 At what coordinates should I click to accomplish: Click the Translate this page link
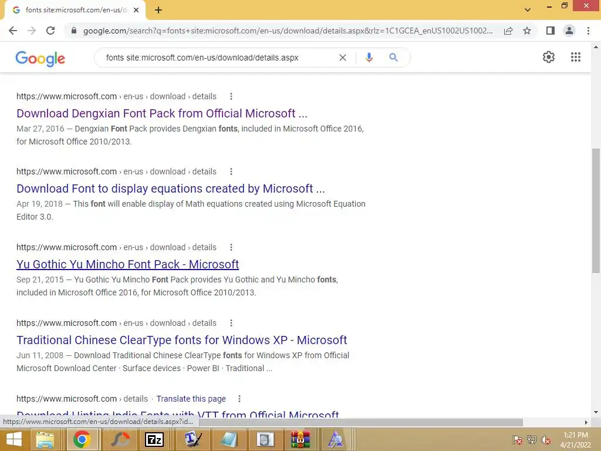(x=191, y=399)
